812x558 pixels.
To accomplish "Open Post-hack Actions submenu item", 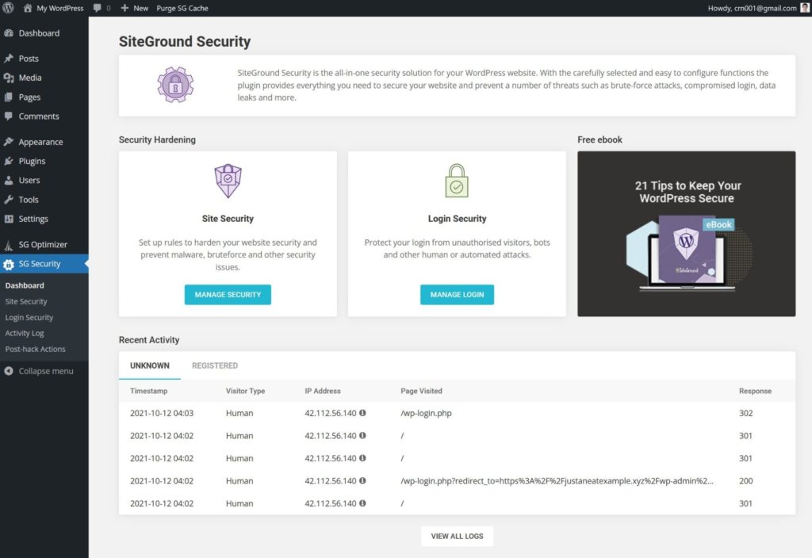I will (x=35, y=349).
